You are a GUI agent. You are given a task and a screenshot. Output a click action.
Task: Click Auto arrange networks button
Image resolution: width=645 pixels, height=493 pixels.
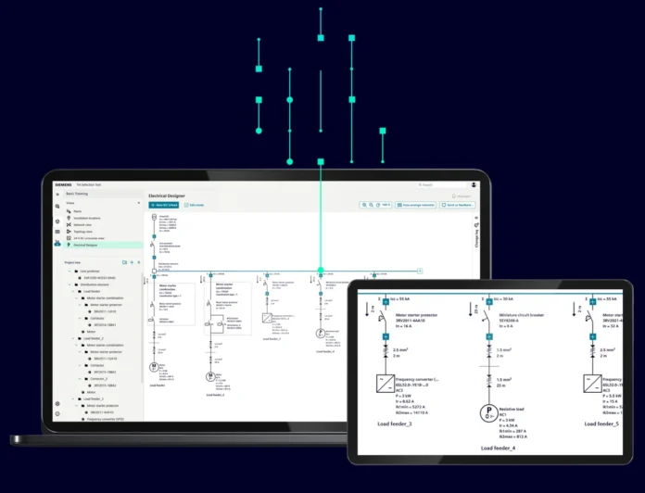[x=414, y=205]
